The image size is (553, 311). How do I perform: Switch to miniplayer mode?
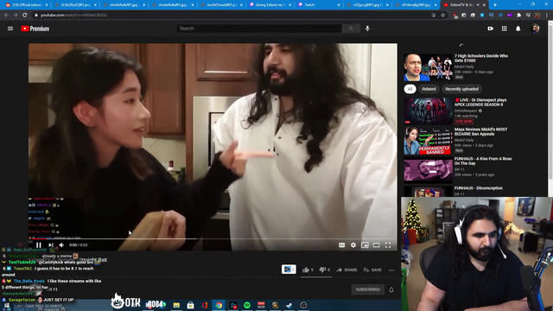pyautogui.click(x=365, y=245)
